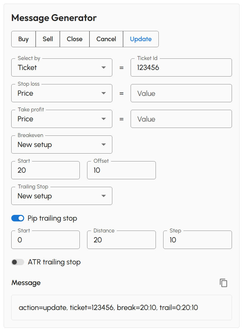Click the Ticket Id input field
Viewport: 244px width, 332px height.
coord(181,67)
